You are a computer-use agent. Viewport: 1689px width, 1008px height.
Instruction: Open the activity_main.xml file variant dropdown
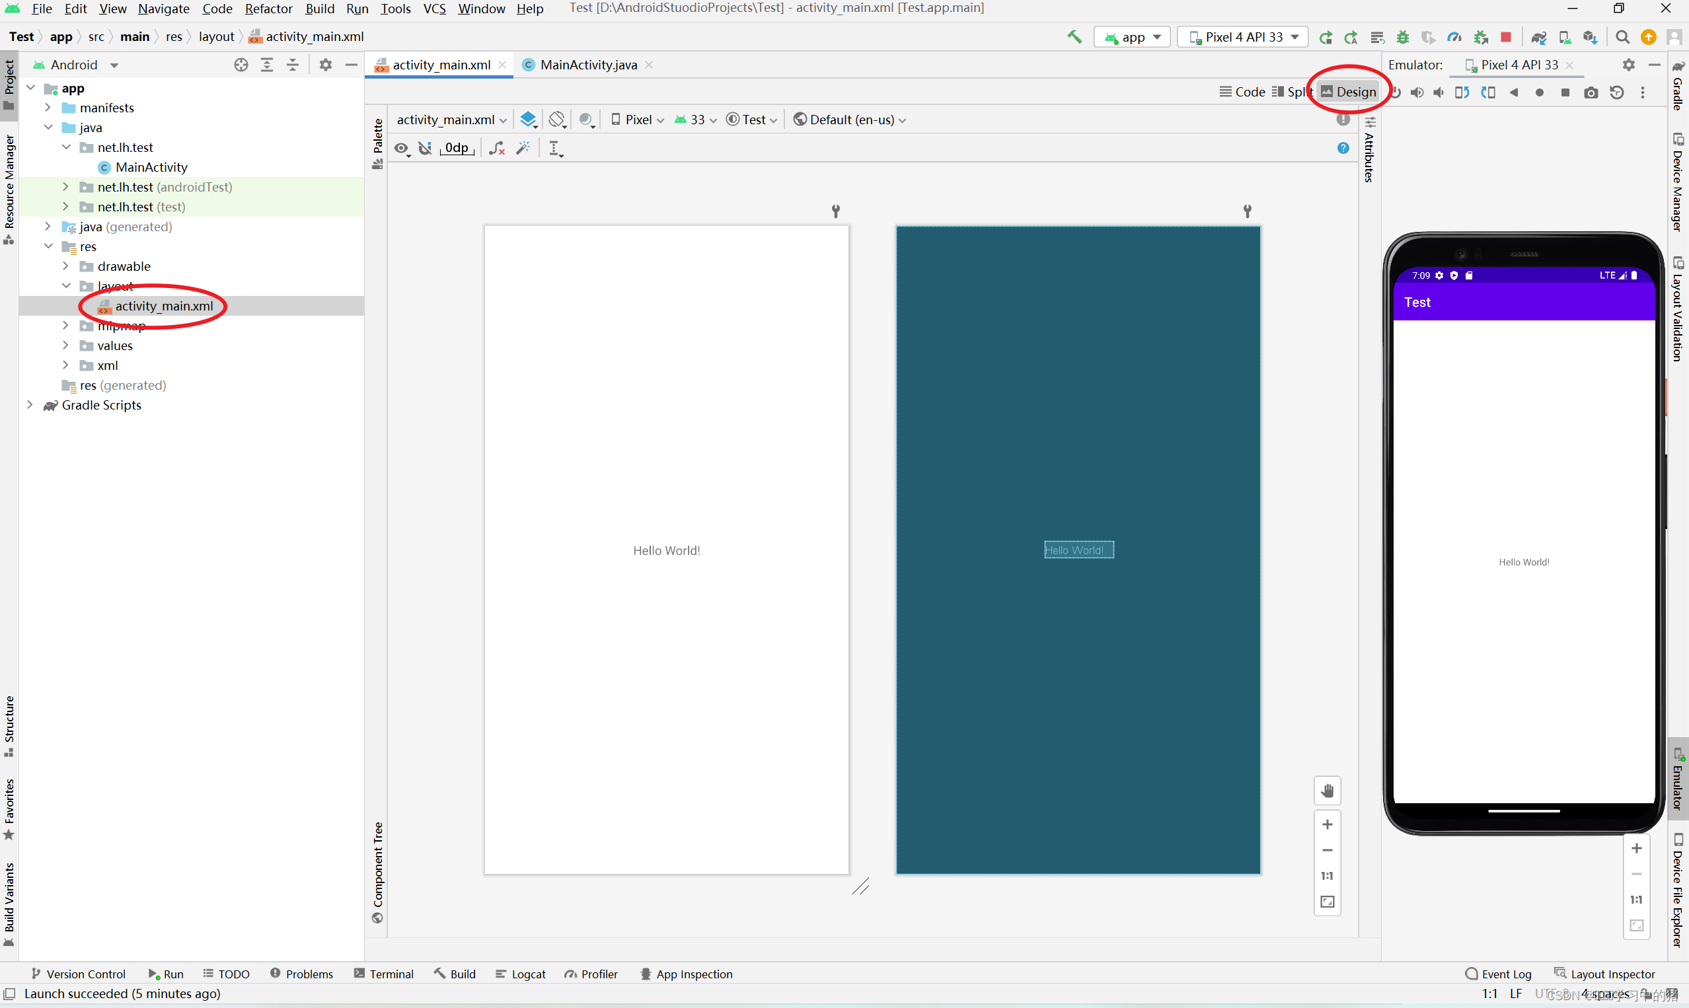451,120
